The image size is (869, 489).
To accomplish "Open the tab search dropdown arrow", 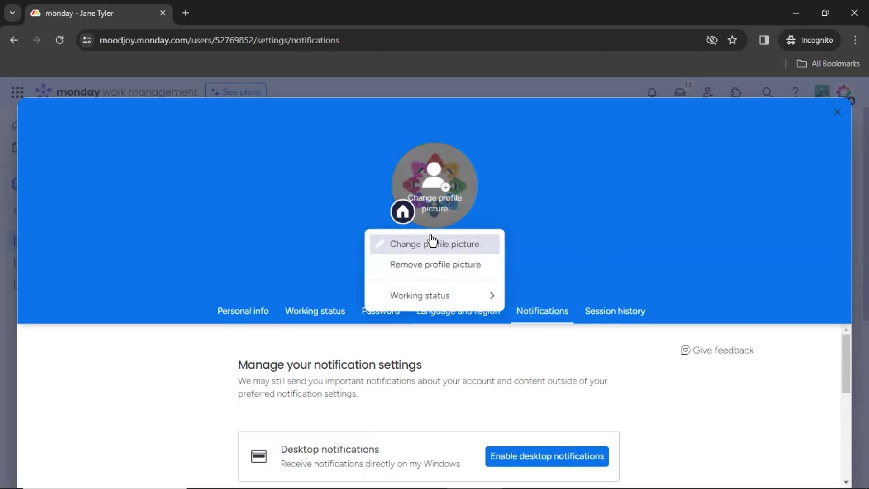I will pyautogui.click(x=13, y=13).
